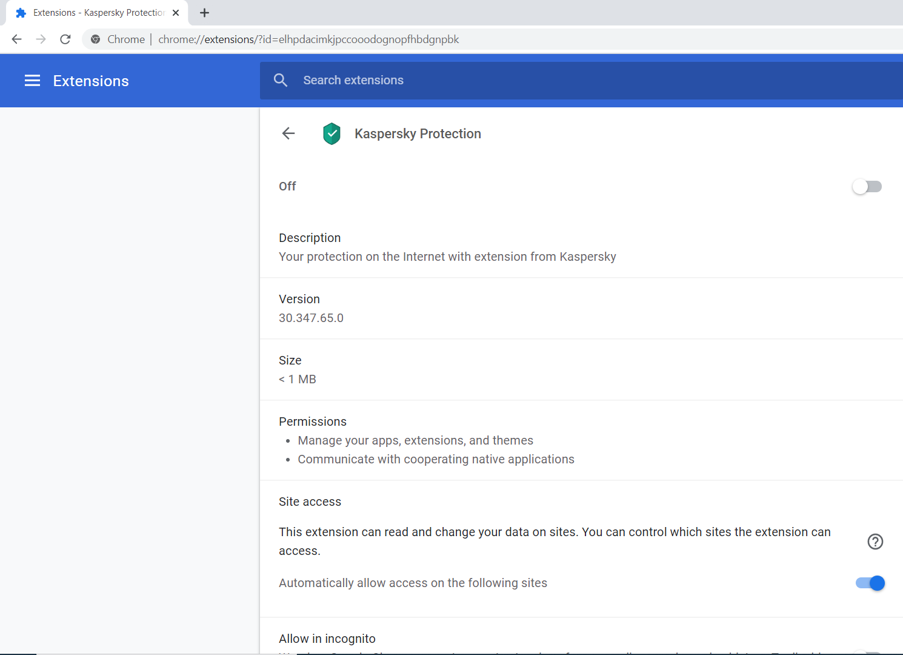Click the 'Chrome' label in address bar

click(126, 39)
